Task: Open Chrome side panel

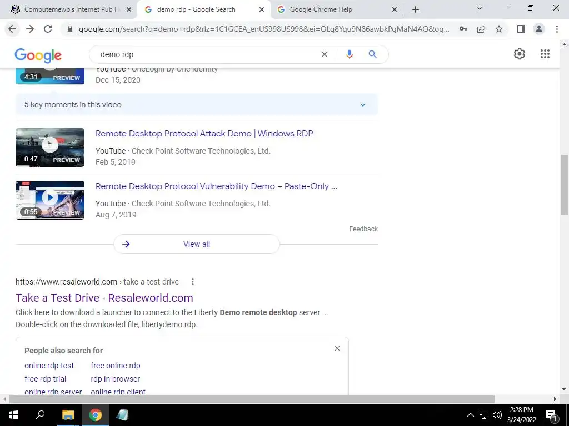Action: pos(521,29)
